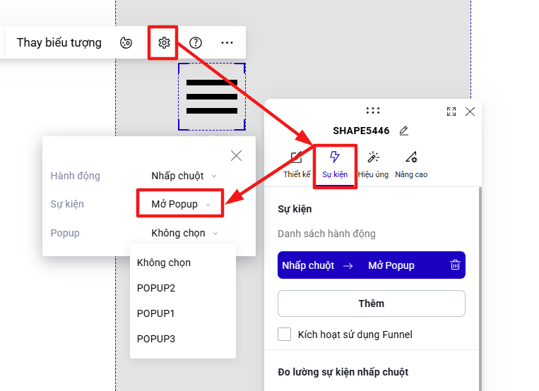The width and height of the screenshot is (539, 391).
Task: Delete the Nhấp chuột action with trash icon
Action: [x=455, y=265]
